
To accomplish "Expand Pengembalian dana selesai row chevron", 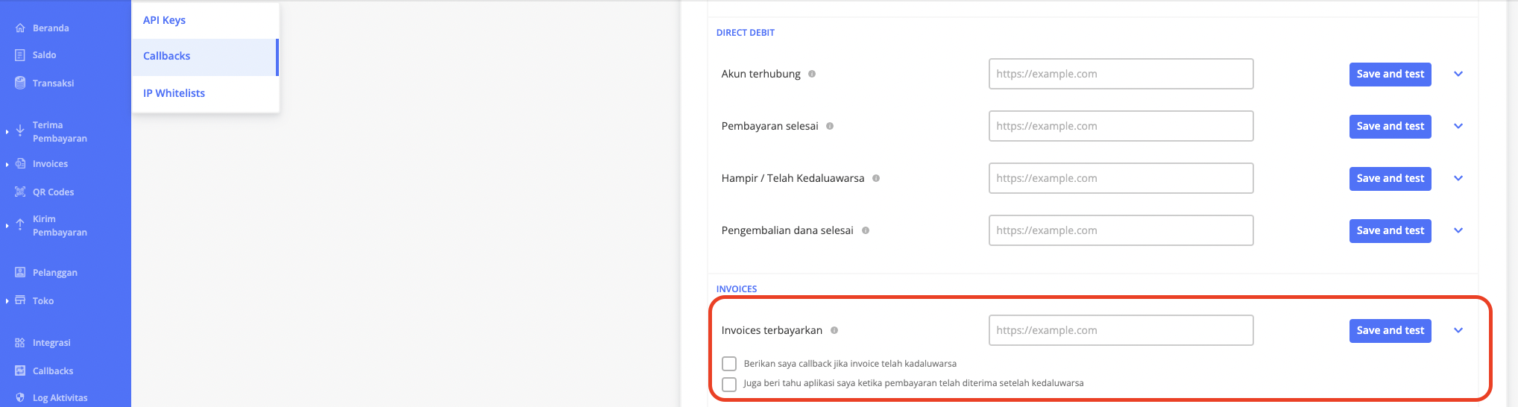I will click(x=1458, y=230).
